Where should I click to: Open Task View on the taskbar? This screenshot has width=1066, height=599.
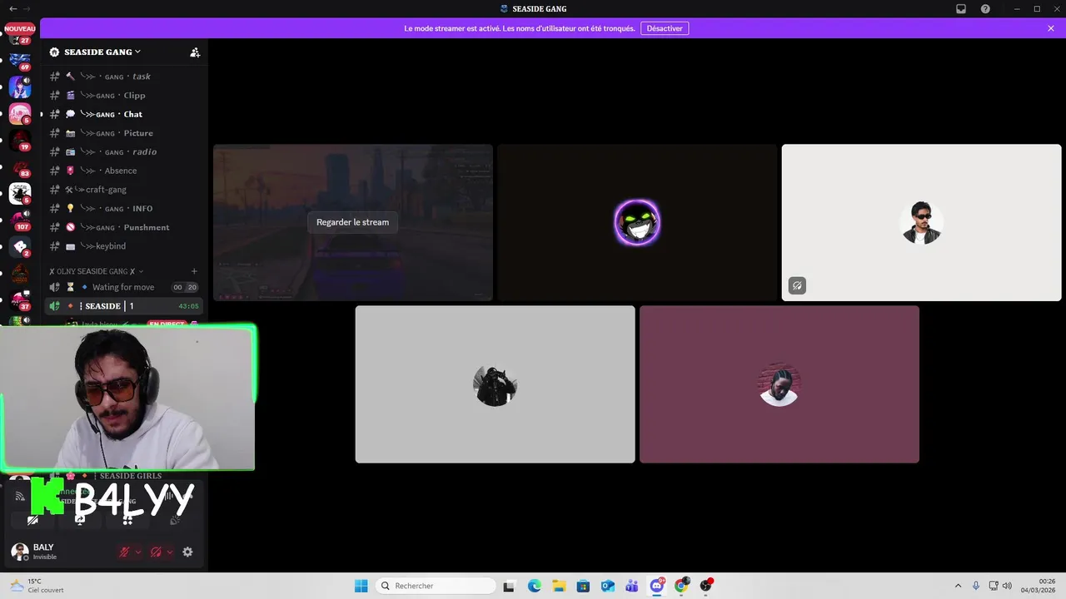(x=509, y=586)
